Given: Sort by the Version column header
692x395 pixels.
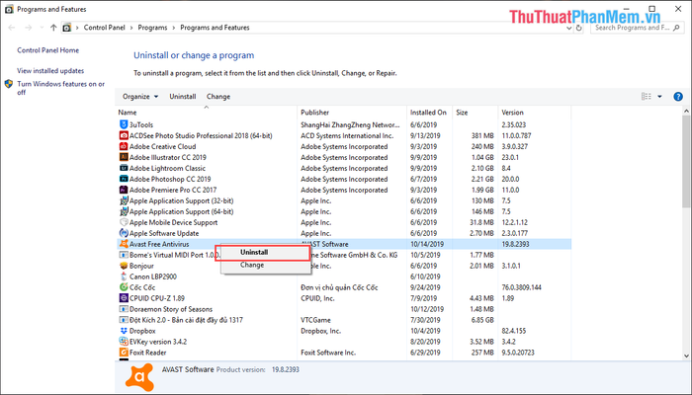Looking at the screenshot, I should tap(535, 113).
